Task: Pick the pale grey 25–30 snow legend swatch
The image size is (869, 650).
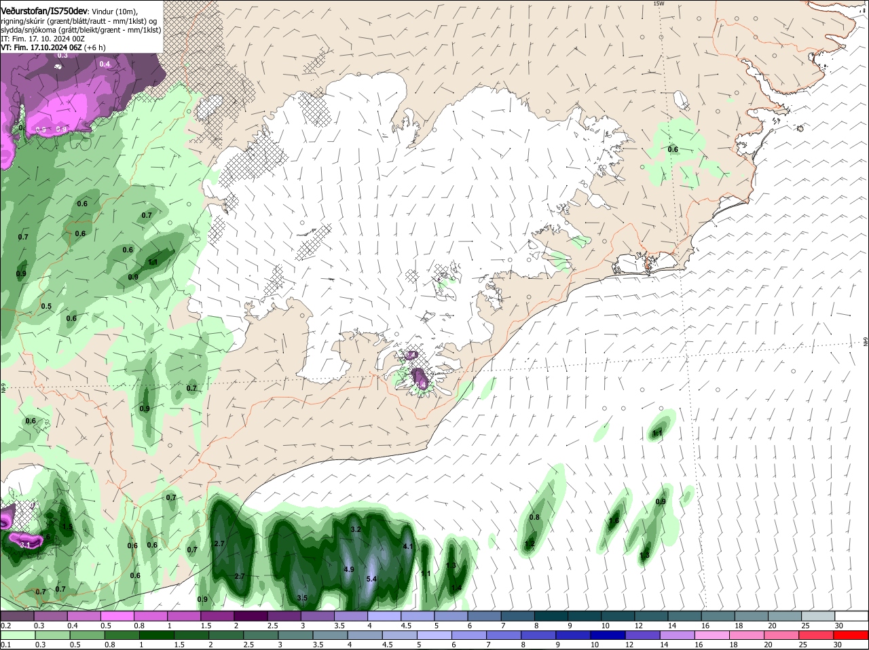Action: (x=819, y=615)
